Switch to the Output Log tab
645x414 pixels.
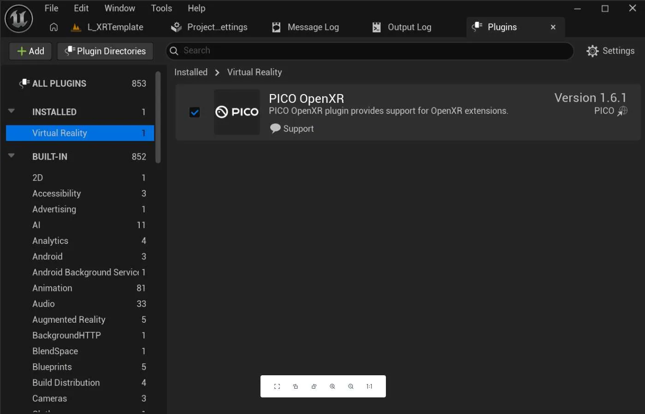tap(402, 27)
